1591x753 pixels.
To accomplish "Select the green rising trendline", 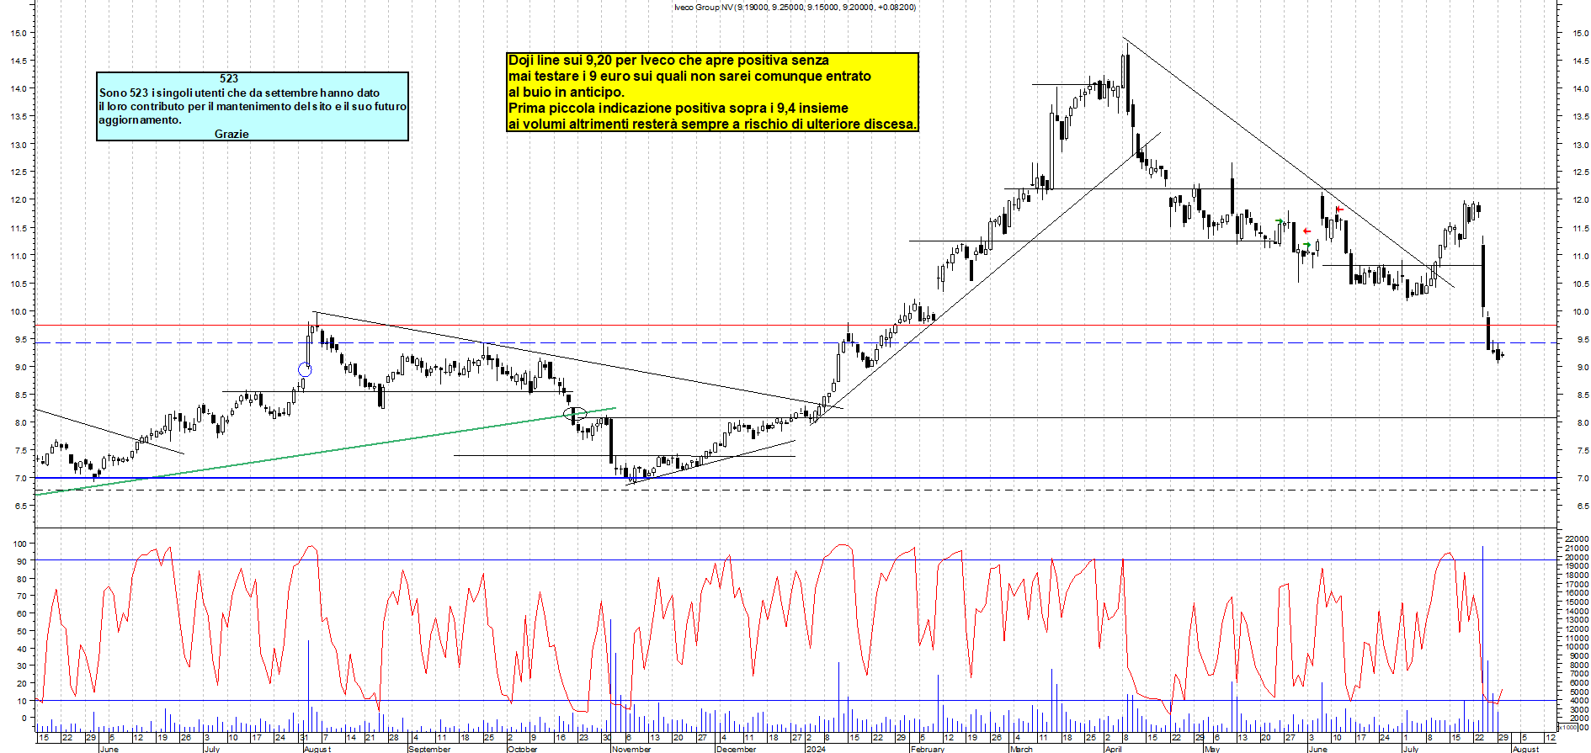I will tap(325, 452).
